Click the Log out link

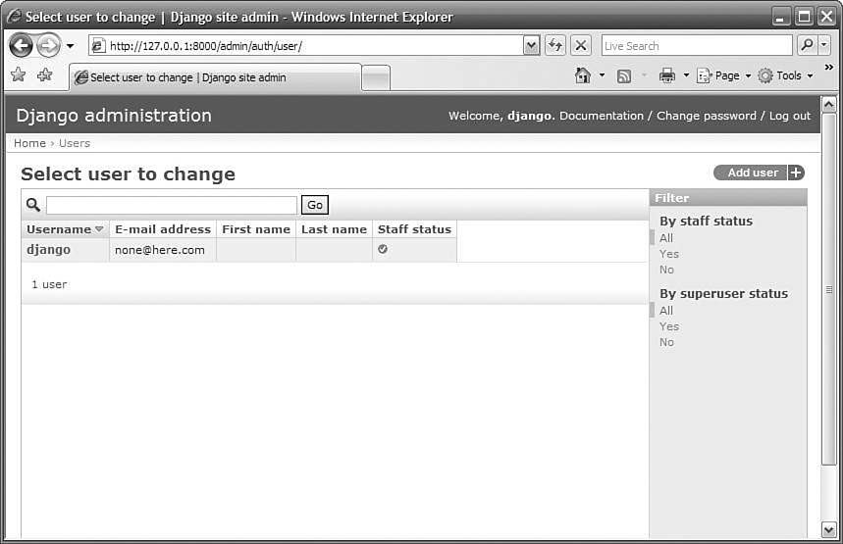click(790, 116)
